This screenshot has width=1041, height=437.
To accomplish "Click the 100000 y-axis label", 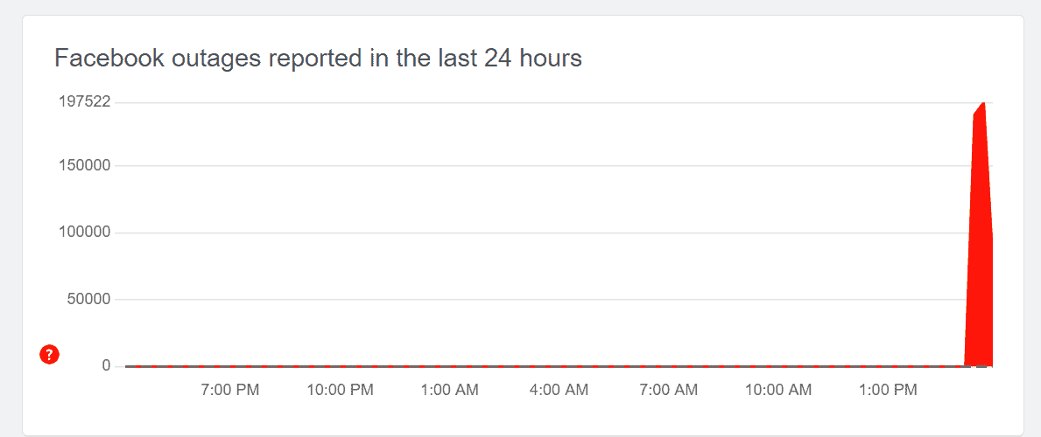I will [x=84, y=232].
